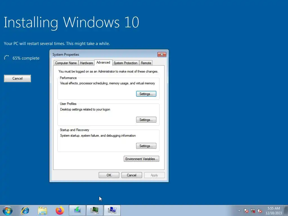Open Action Center flag tray icon
Screen dimensions: 288x216
coord(246,211)
